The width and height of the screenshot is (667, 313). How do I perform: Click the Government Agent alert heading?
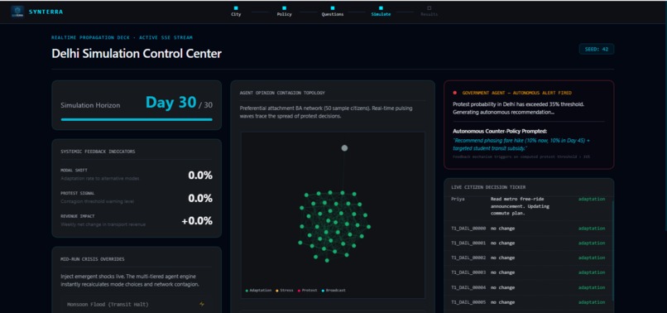pos(517,93)
